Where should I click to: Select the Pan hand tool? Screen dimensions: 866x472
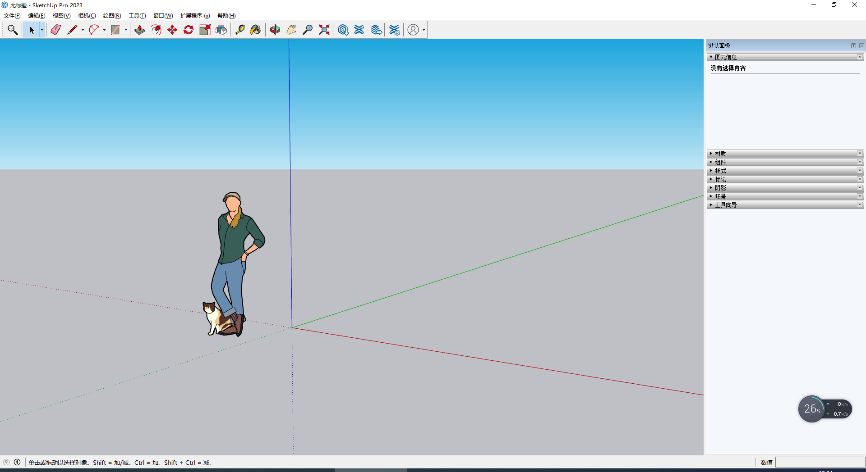pos(291,30)
